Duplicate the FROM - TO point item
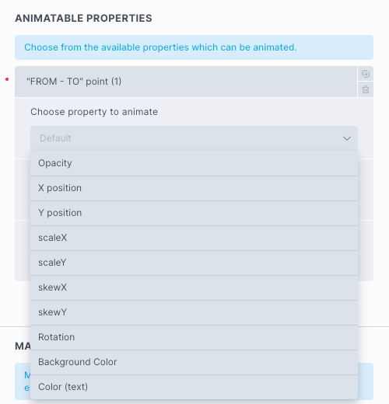Screen dimensions: 389x404 coord(366,74)
